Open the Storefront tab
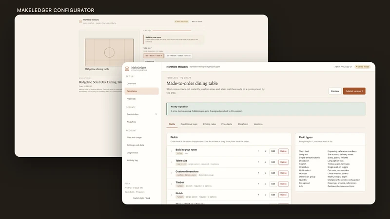 click(x=243, y=124)
